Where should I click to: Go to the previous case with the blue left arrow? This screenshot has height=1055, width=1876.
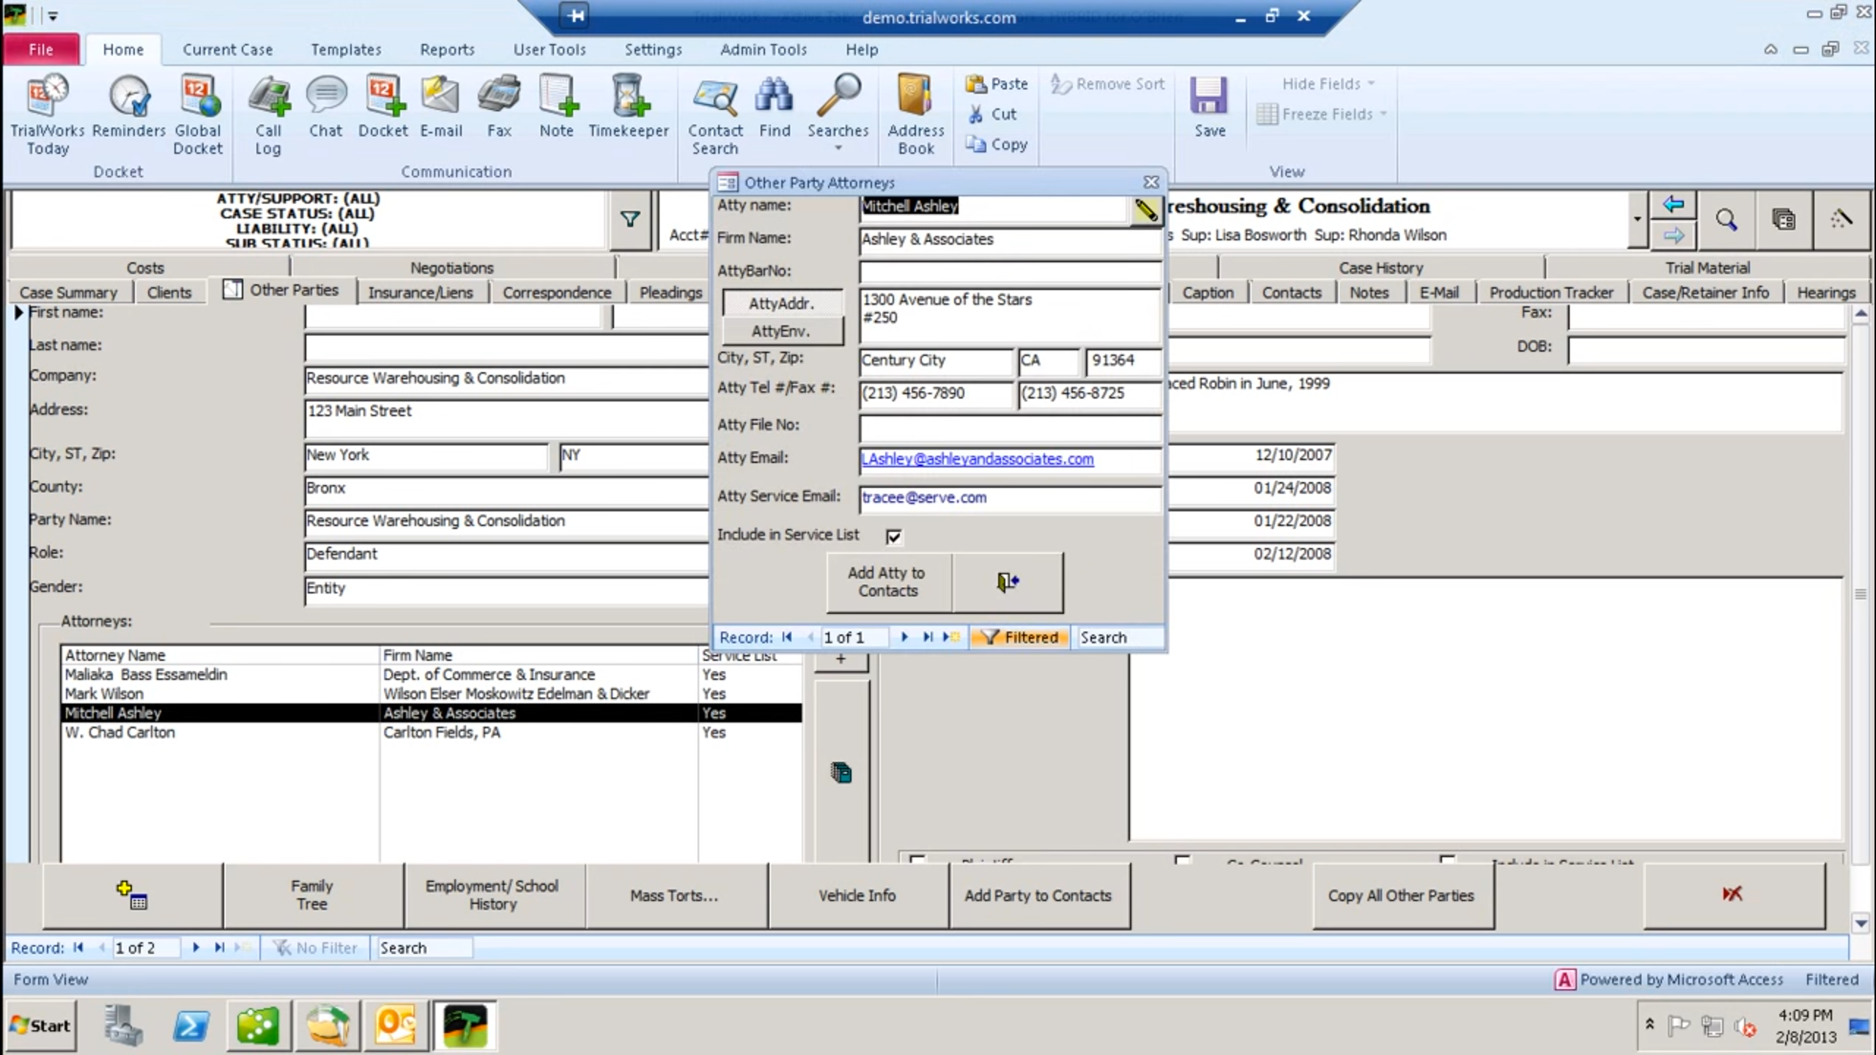(1673, 204)
